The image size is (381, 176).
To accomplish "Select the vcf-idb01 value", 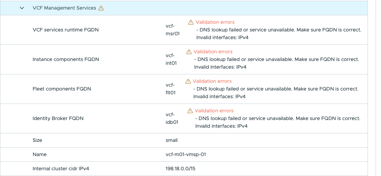I will coord(172,118).
